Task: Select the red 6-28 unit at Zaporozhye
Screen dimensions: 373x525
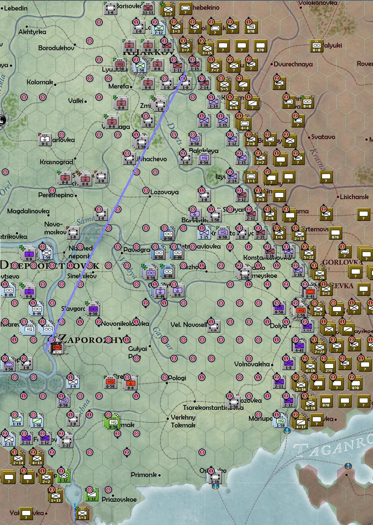Action: click(57, 348)
